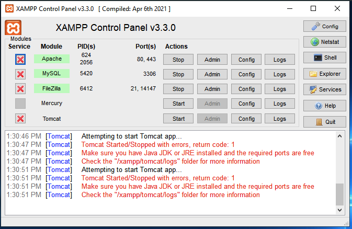Click MySQL PID 5420
This screenshot has width=352, height=229.
pos(86,73)
